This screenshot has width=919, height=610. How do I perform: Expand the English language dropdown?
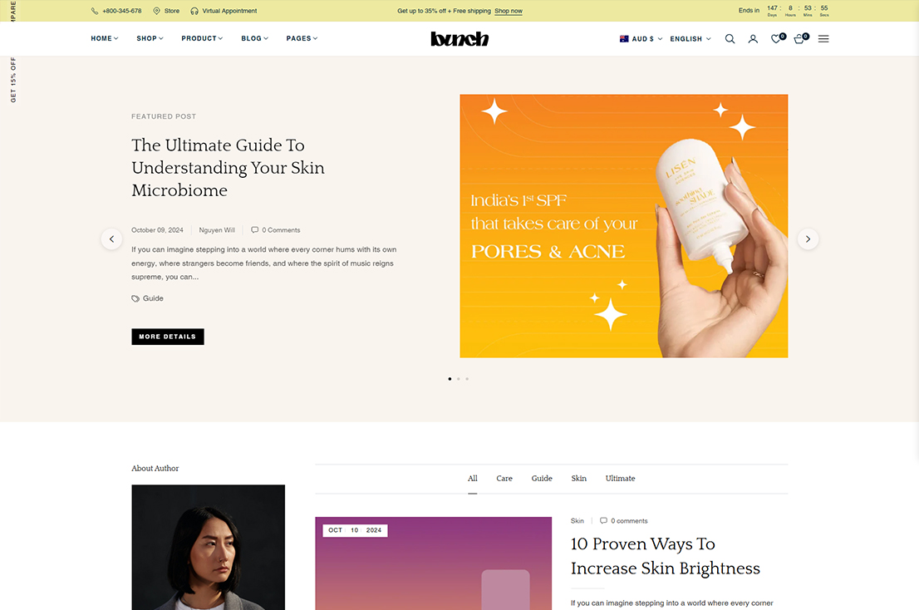[690, 39]
